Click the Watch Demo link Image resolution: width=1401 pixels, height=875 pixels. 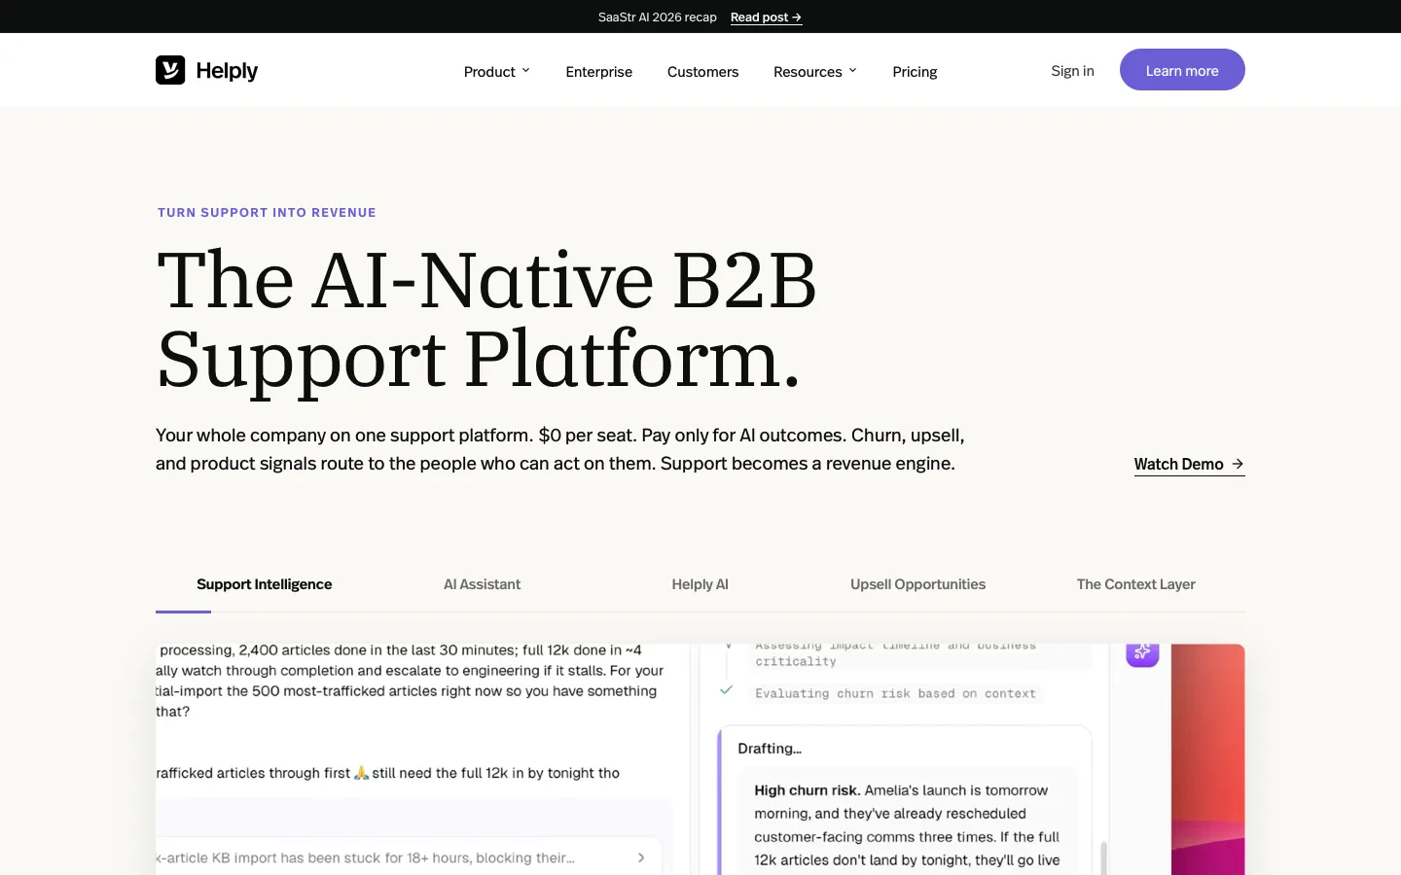point(1189,465)
